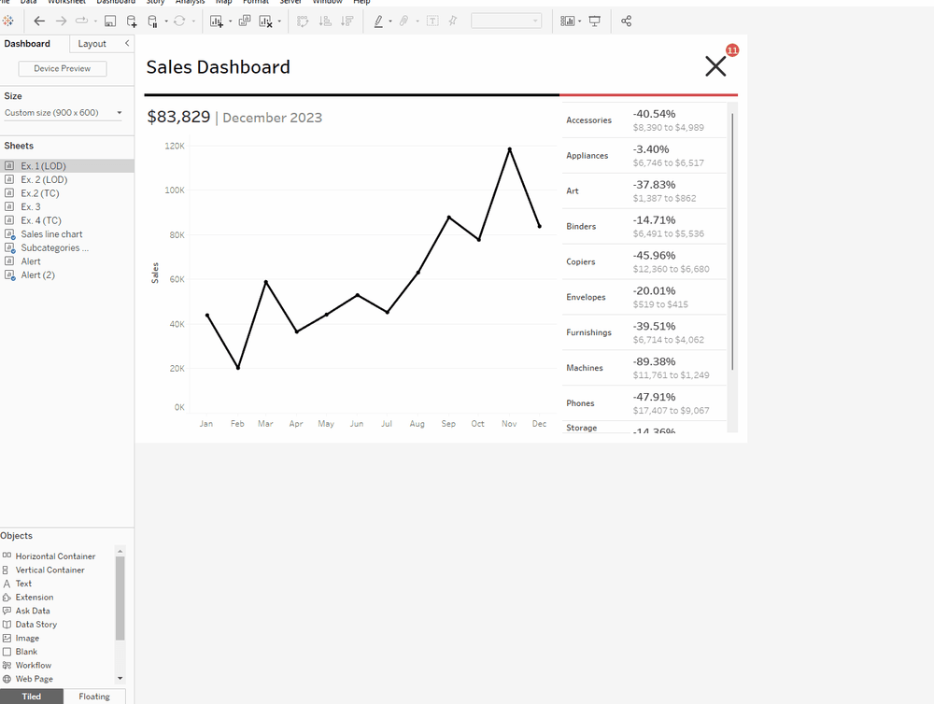Switch the layout mode to Floating

coord(93,696)
